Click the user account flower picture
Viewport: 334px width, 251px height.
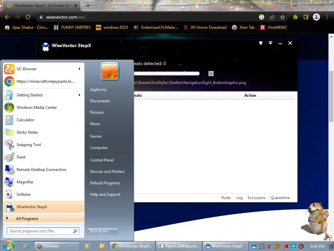[110, 71]
